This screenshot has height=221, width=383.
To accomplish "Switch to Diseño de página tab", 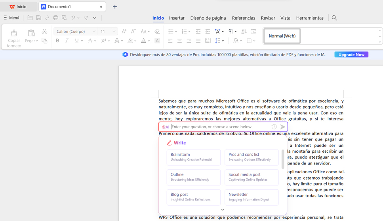I will point(208,18).
